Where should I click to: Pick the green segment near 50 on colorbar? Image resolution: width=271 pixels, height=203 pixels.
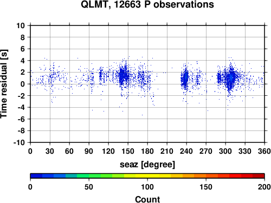pyautogui.click(x=89, y=176)
